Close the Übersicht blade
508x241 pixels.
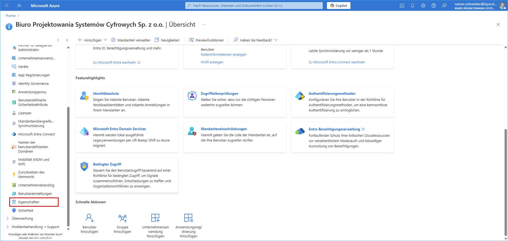498,25
